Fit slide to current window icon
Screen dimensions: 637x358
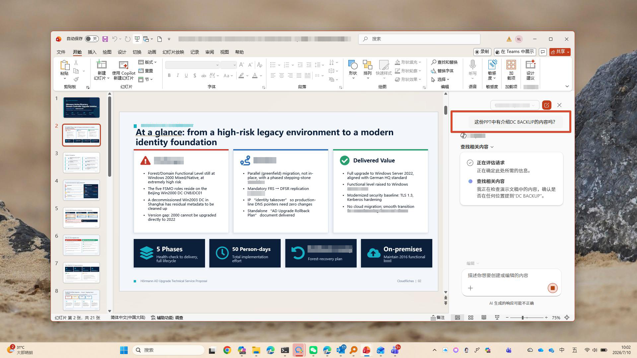pyautogui.click(x=567, y=318)
